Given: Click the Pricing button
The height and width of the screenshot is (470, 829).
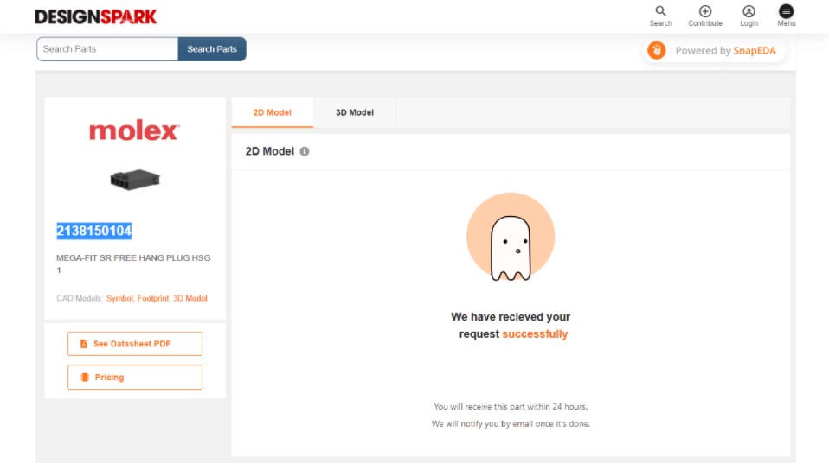Looking at the screenshot, I should click(x=135, y=377).
